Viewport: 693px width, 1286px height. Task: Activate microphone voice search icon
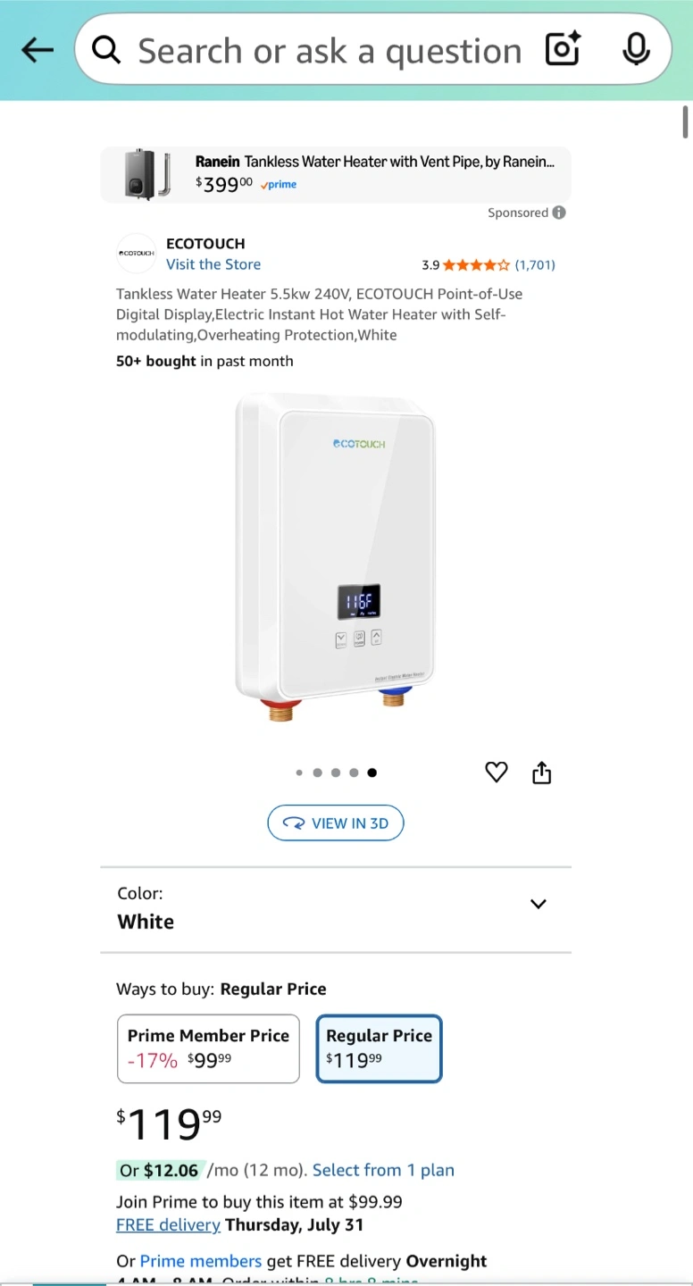636,49
